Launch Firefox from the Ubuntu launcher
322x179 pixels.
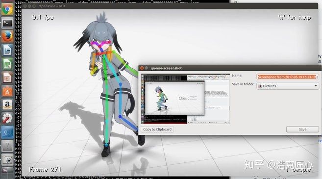tap(7, 36)
